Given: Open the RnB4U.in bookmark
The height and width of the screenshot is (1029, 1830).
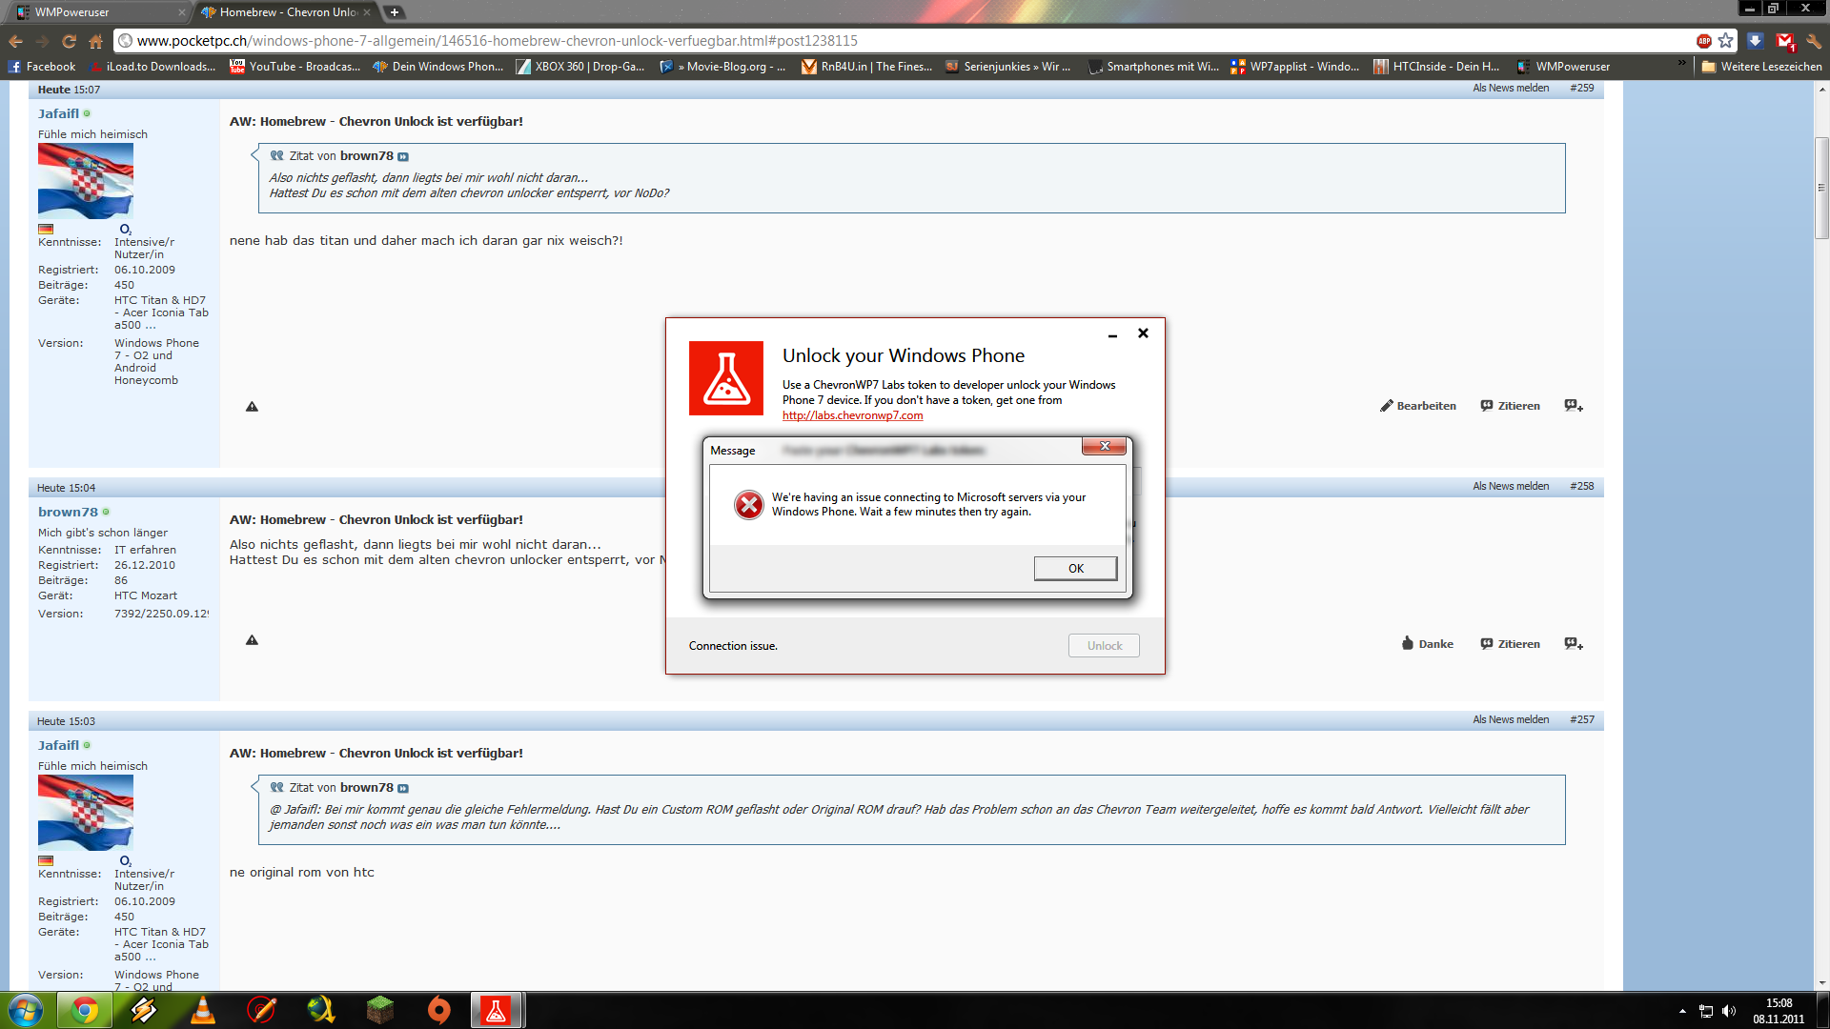Looking at the screenshot, I should click(866, 67).
